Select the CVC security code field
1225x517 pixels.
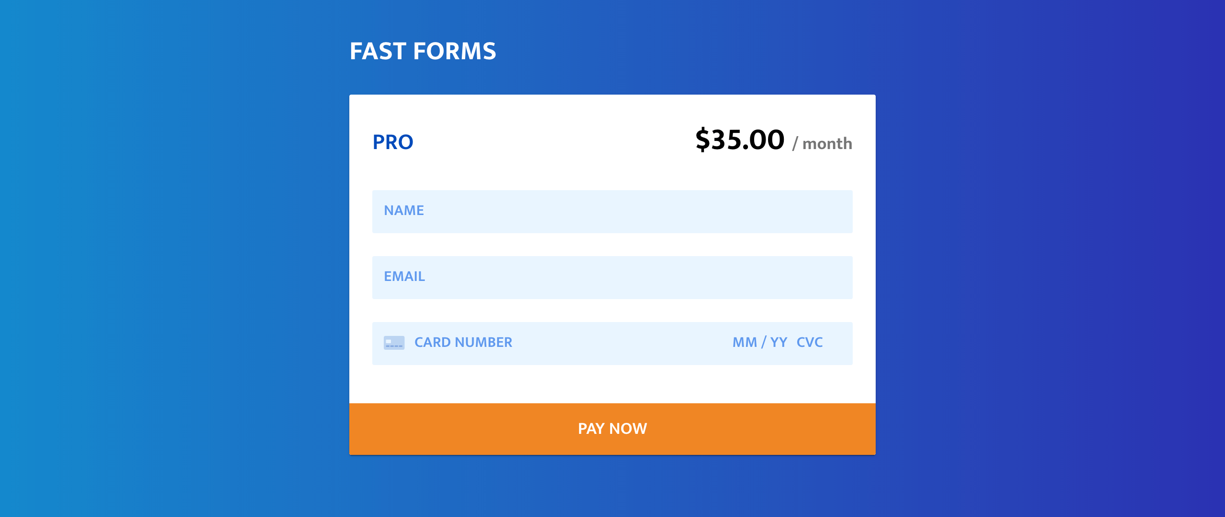coord(810,342)
